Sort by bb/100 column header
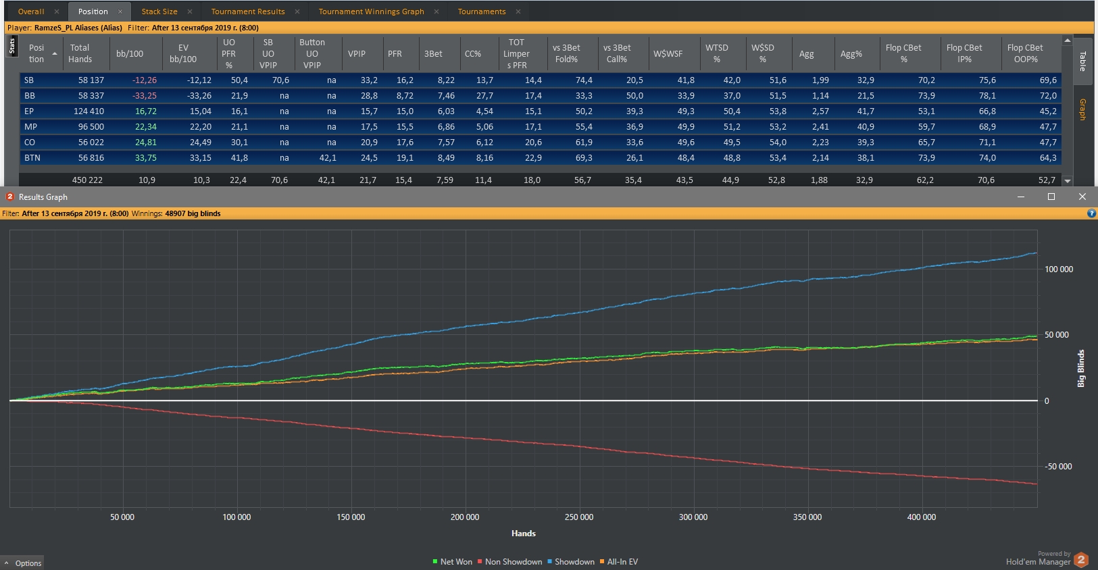The width and height of the screenshot is (1098, 570). (x=136, y=53)
